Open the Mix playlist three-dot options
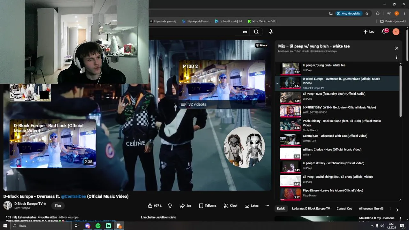The image size is (409, 230). [x=397, y=57]
